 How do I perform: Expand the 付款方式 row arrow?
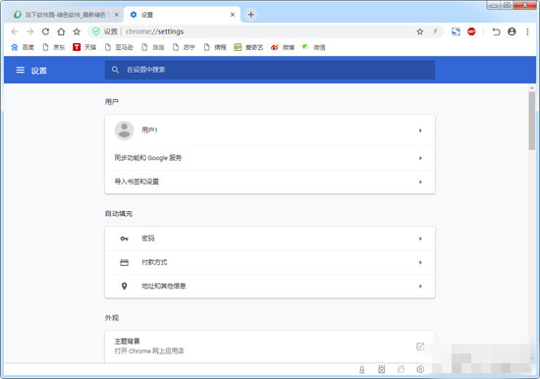tap(420, 262)
